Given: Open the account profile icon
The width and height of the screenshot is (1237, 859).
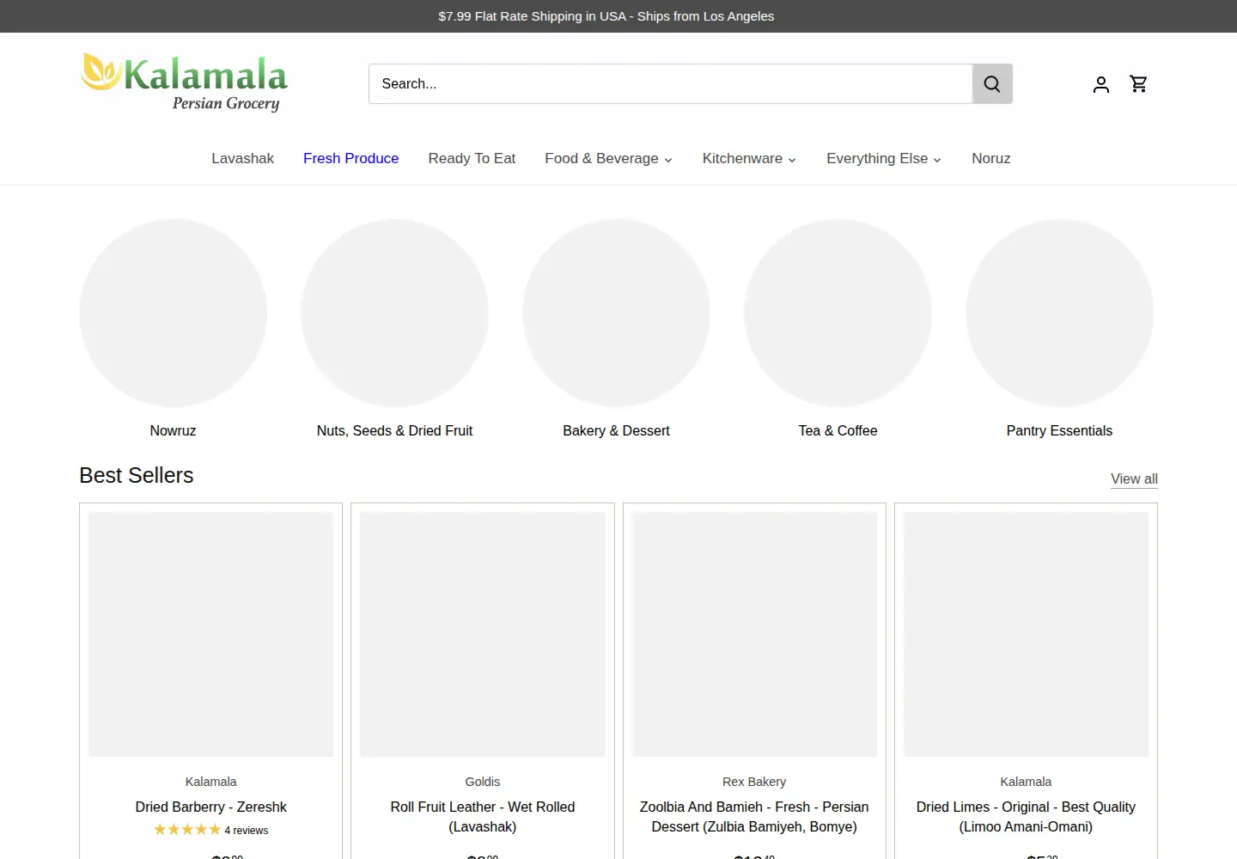Looking at the screenshot, I should click(1101, 83).
